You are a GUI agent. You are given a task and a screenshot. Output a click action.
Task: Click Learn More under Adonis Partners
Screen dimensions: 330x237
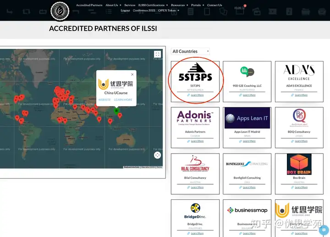click(197, 141)
